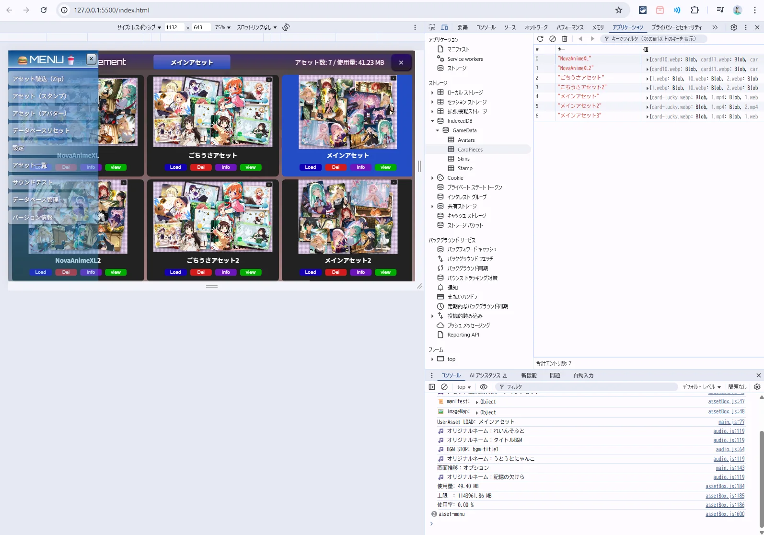Expand the Cookie tree item
Image resolution: width=764 pixels, height=535 pixels.
click(432, 178)
